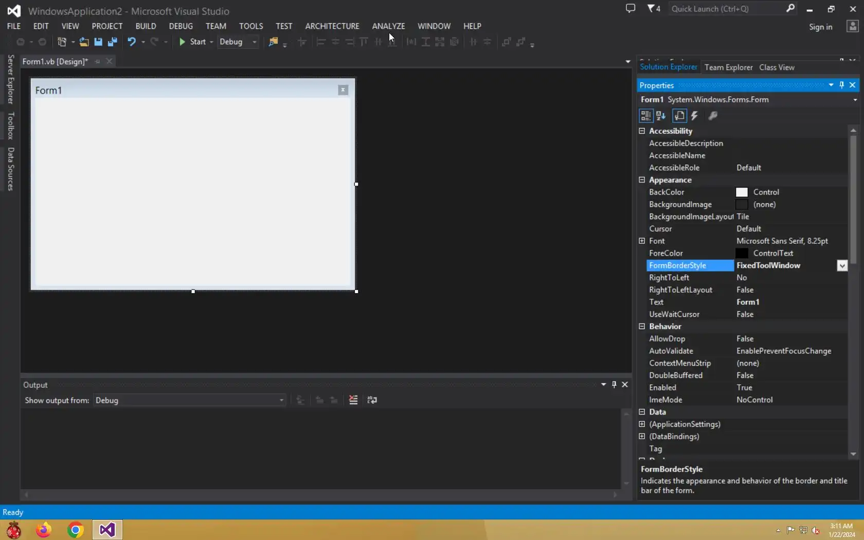The height and width of the screenshot is (540, 864).
Task: Toggle auto-hide pin on Output panel
Action: pos(614,385)
